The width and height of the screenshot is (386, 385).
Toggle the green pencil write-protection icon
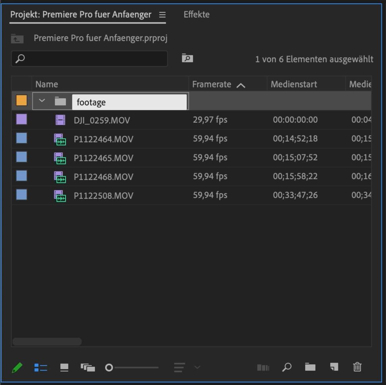17,368
